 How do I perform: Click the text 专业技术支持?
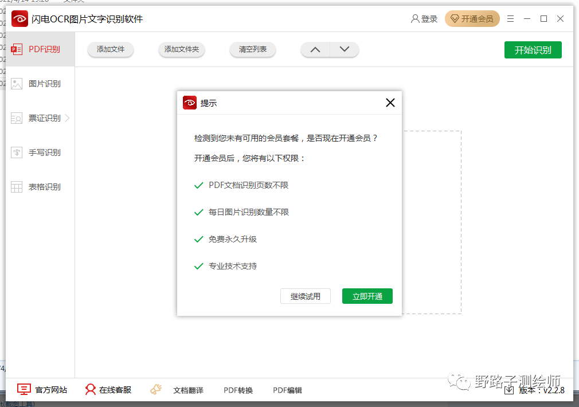(233, 267)
